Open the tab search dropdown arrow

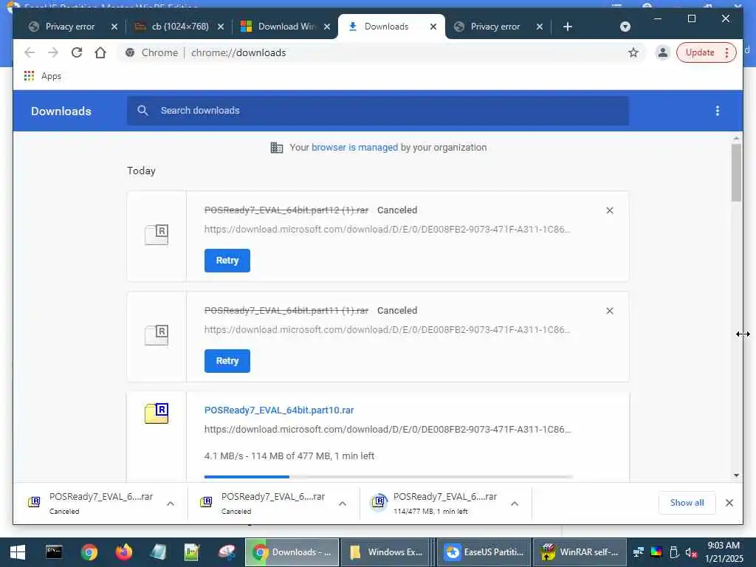(x=625, y=27)
